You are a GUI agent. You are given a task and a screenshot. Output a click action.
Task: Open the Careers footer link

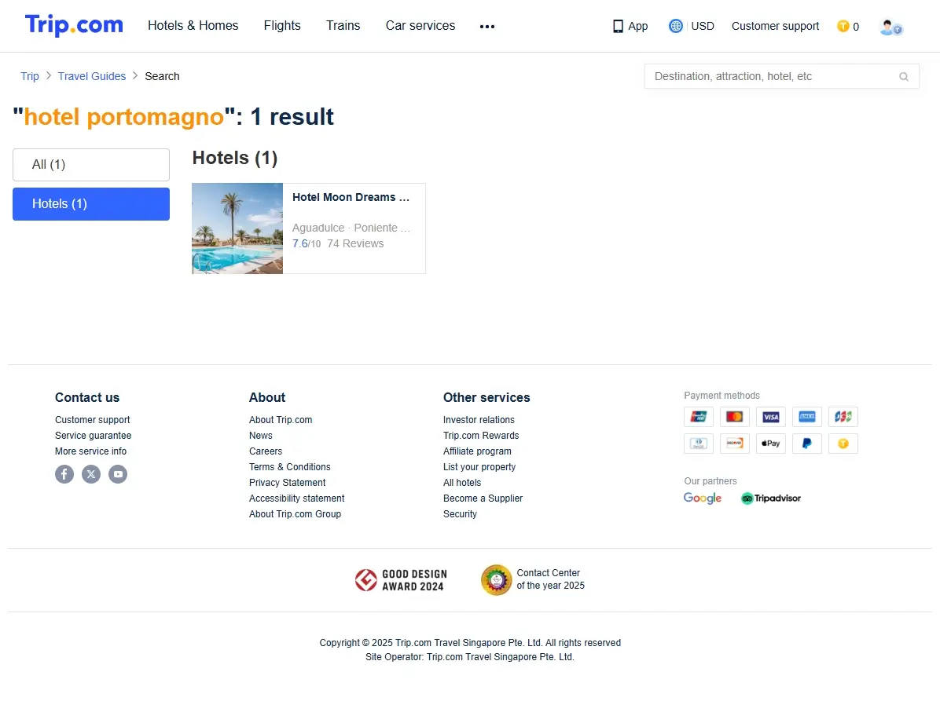point(266,451)
